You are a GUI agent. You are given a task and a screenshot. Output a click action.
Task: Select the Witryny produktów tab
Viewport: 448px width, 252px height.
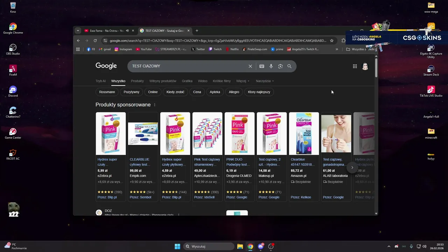163,81
